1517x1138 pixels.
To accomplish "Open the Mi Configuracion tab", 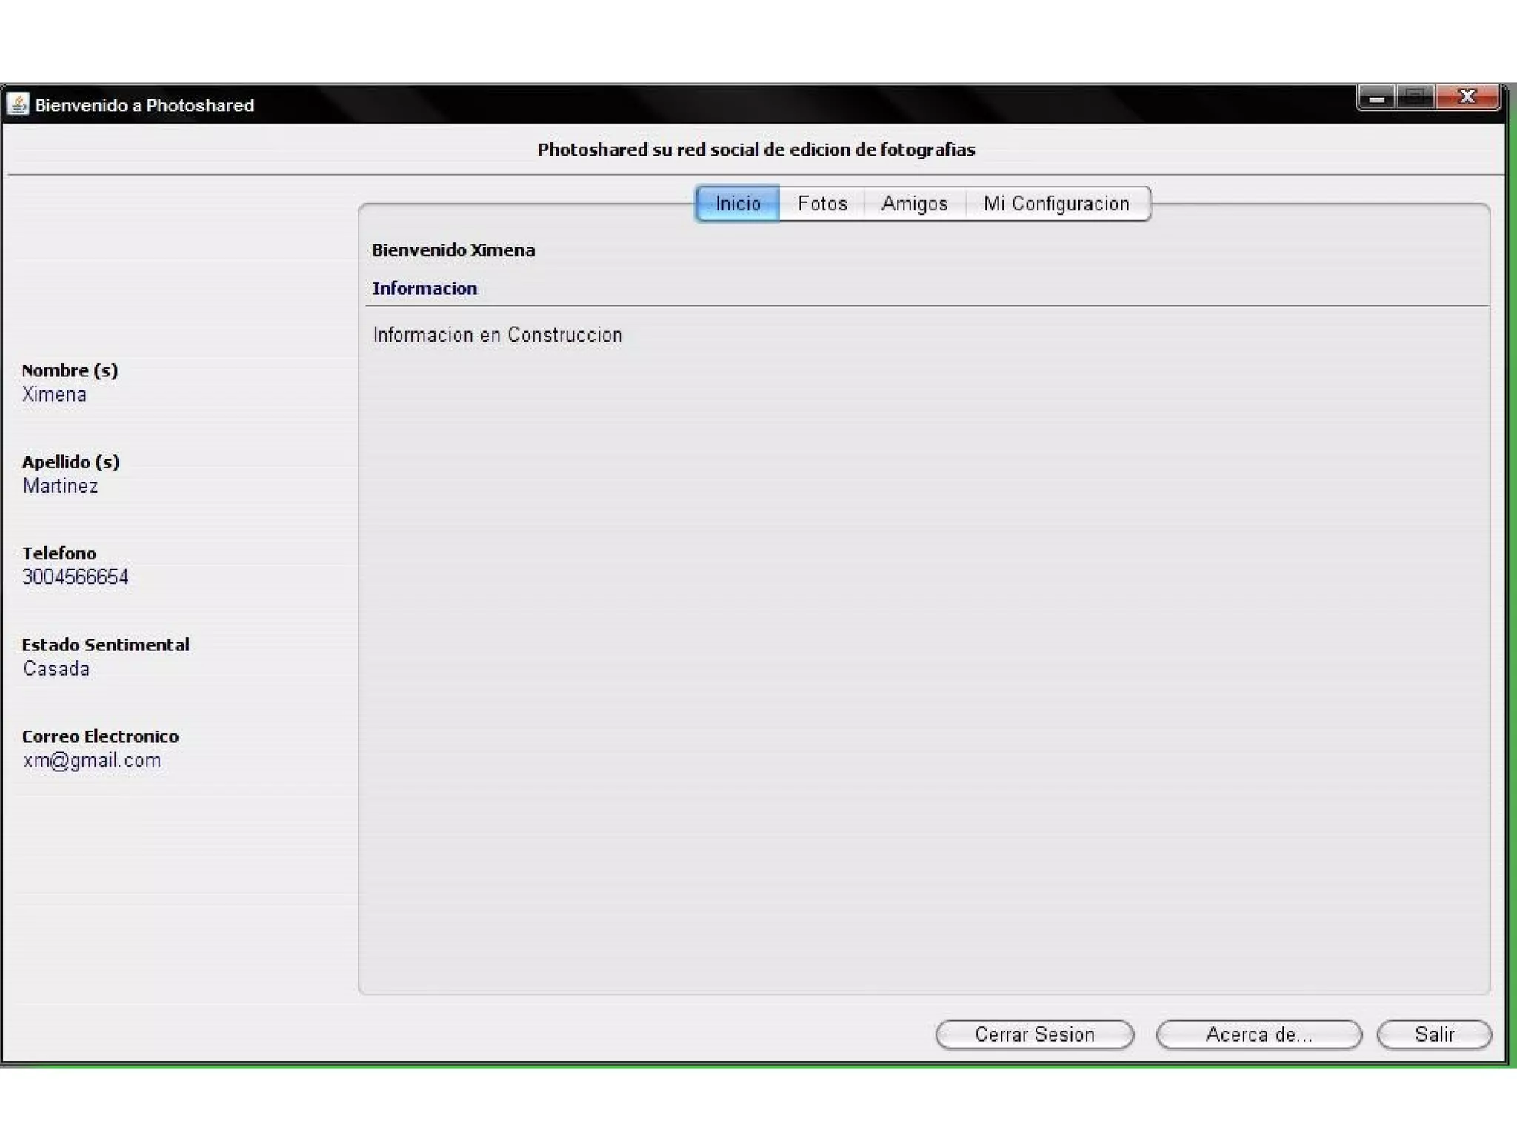I will coord(1056,204).
